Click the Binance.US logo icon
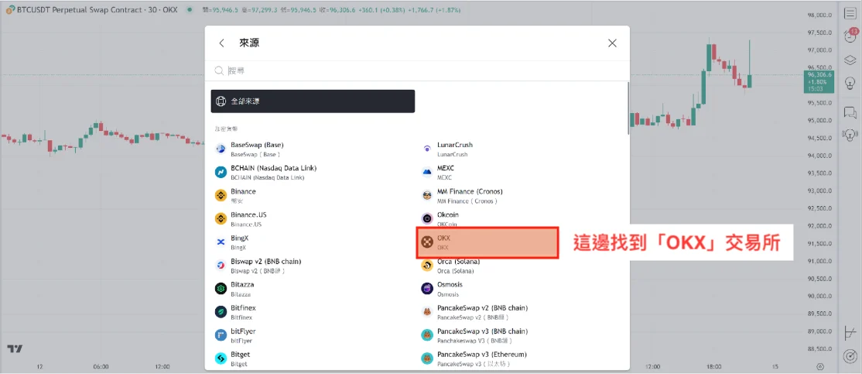The image size is (862, 374). 221,219
